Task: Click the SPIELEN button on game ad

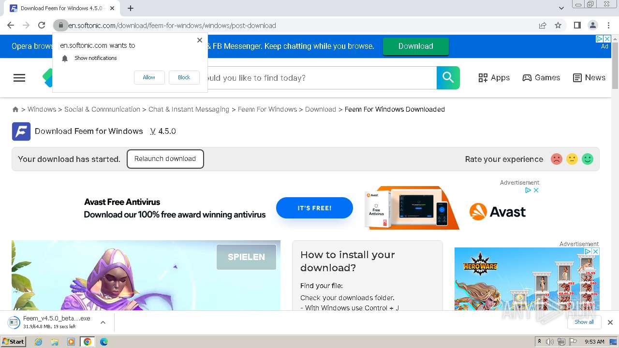Action: coord(246,257)
